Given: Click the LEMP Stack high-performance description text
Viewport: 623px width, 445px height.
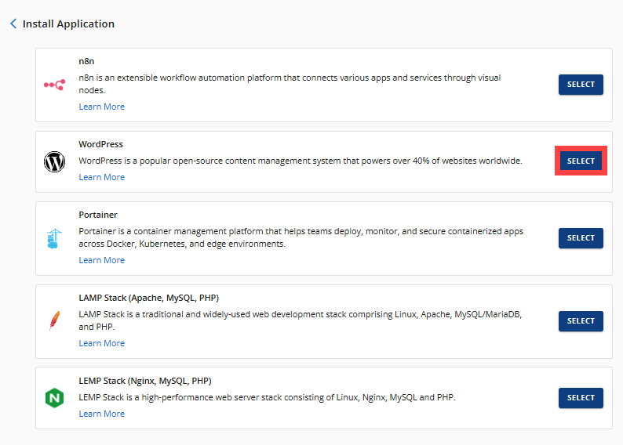Looking at the screenshot, I should click(x=267, y=397).
